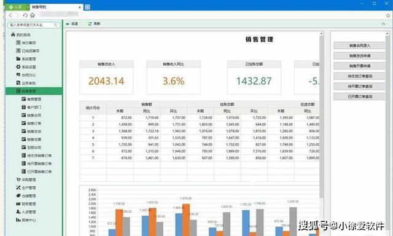The image size is (393, 236).
Task: Switch to the 销售导航 tab
Action: (x=56, y=7)
